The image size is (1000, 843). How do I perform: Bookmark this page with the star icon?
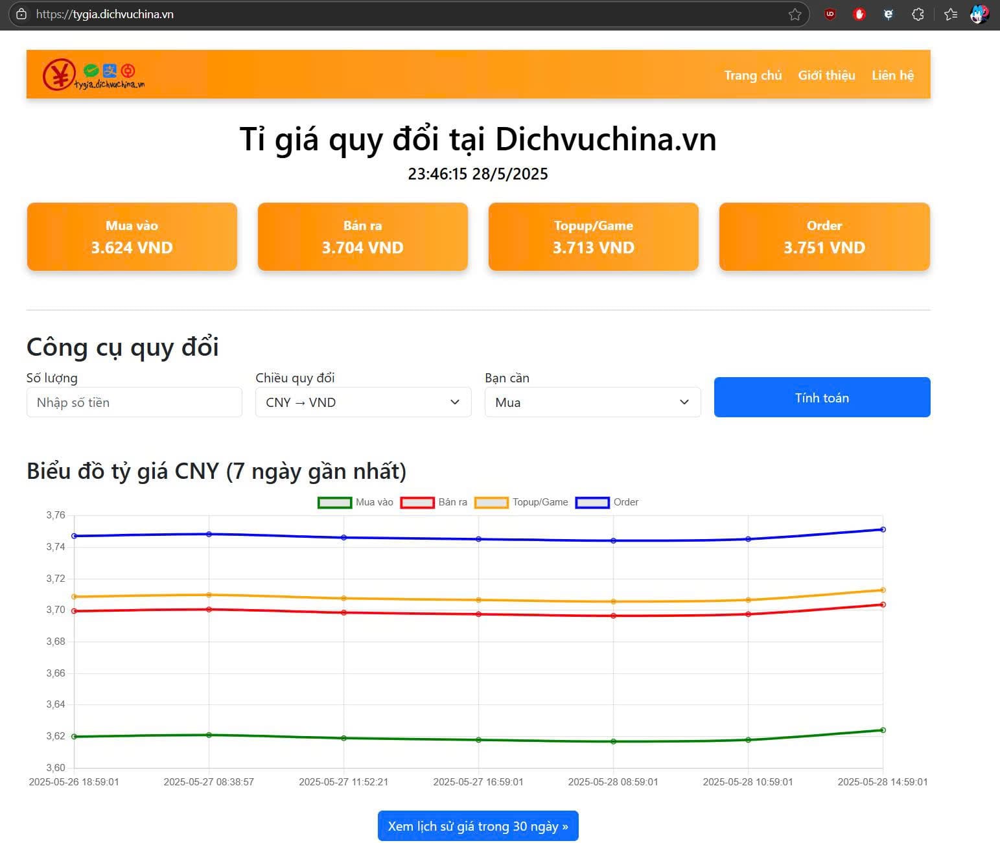coord(795,14)
